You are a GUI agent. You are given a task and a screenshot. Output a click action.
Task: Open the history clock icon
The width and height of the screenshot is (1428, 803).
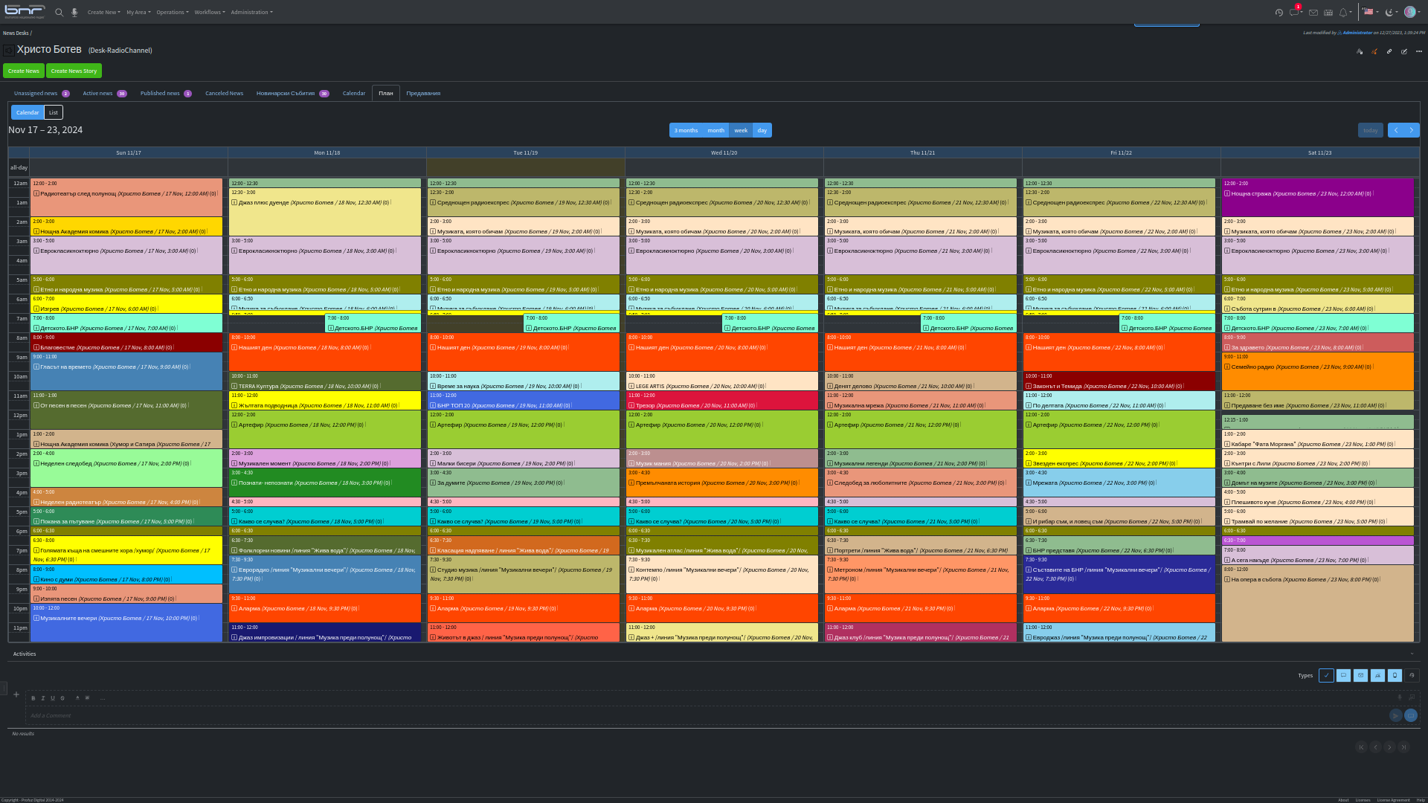click(1279, 13)
